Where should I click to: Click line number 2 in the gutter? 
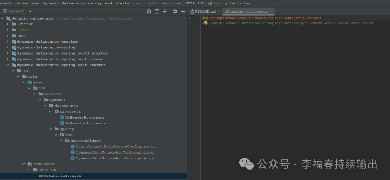[x=190, y=23]
